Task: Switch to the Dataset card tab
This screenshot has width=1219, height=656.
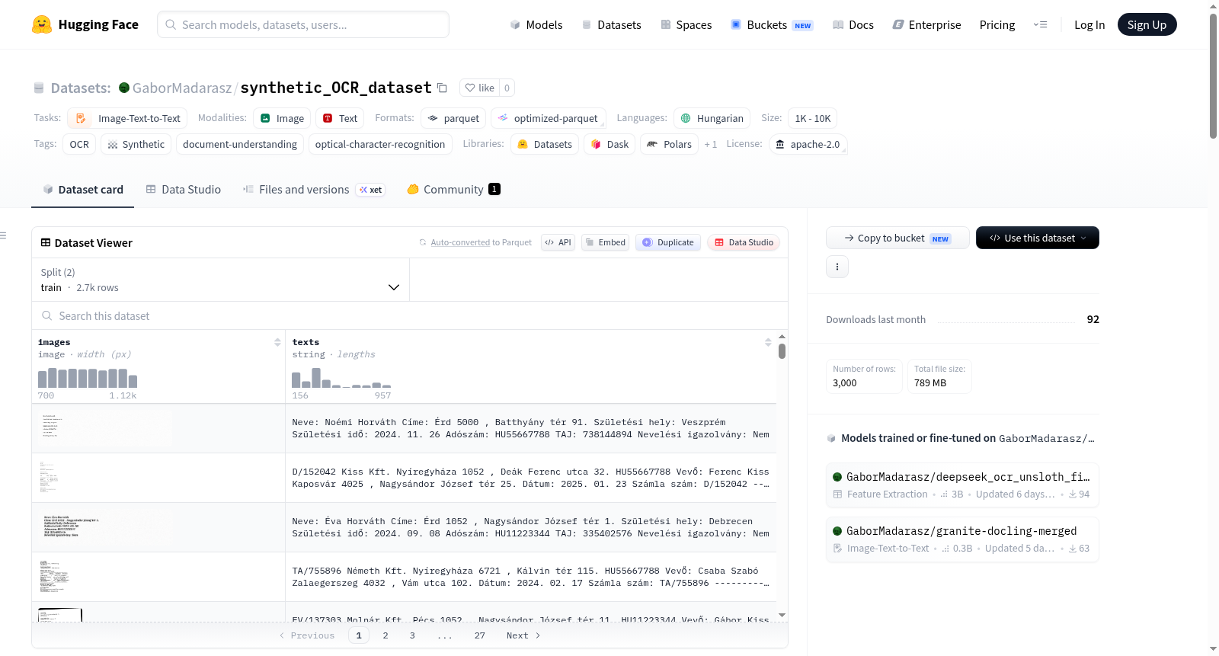Action: [83, 189]
